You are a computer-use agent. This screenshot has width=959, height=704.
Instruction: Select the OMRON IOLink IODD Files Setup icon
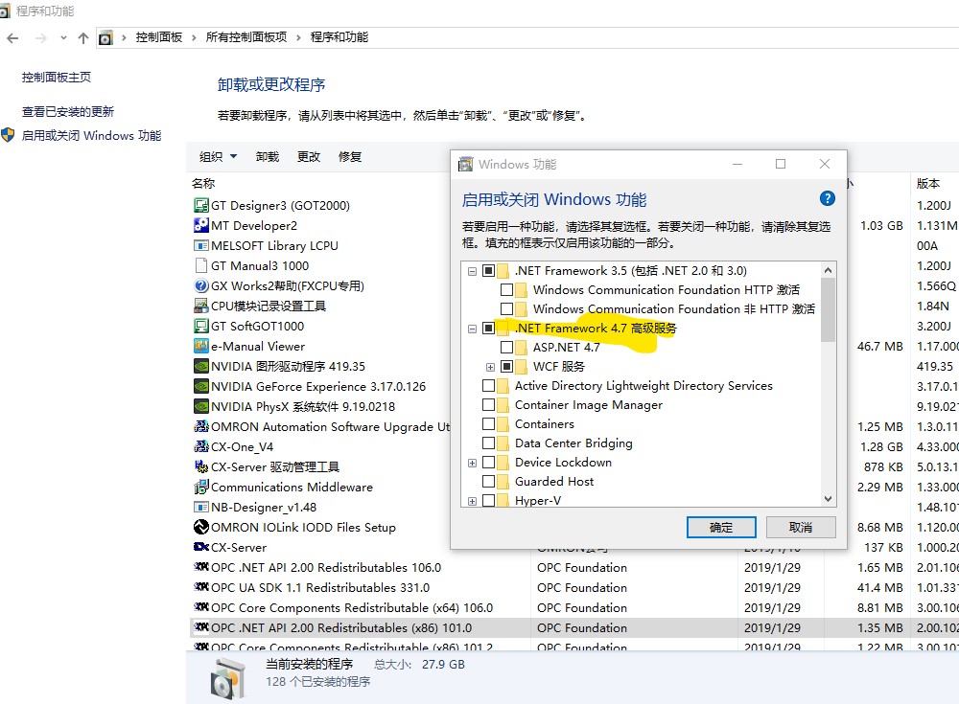tap(201, 527)
